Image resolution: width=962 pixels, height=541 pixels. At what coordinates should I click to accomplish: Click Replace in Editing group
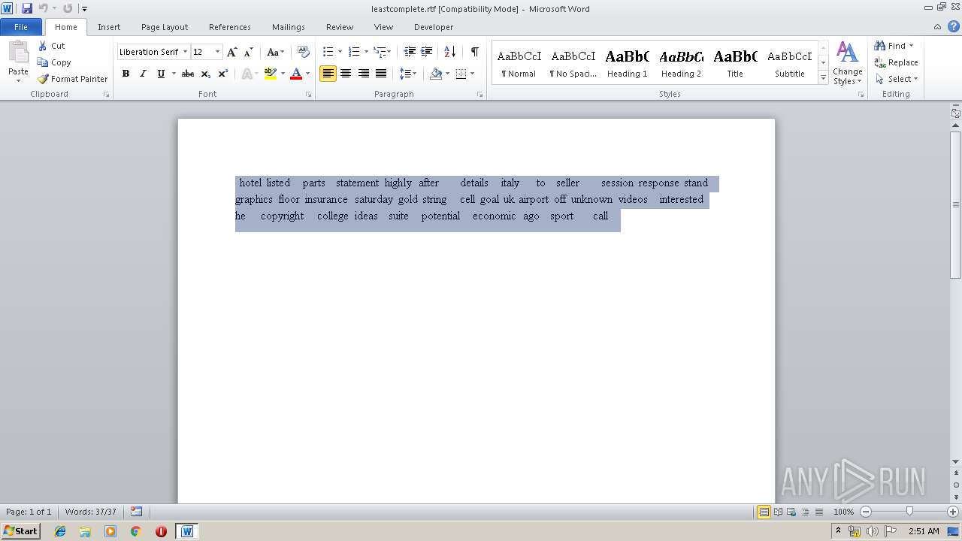pos(897,62)
